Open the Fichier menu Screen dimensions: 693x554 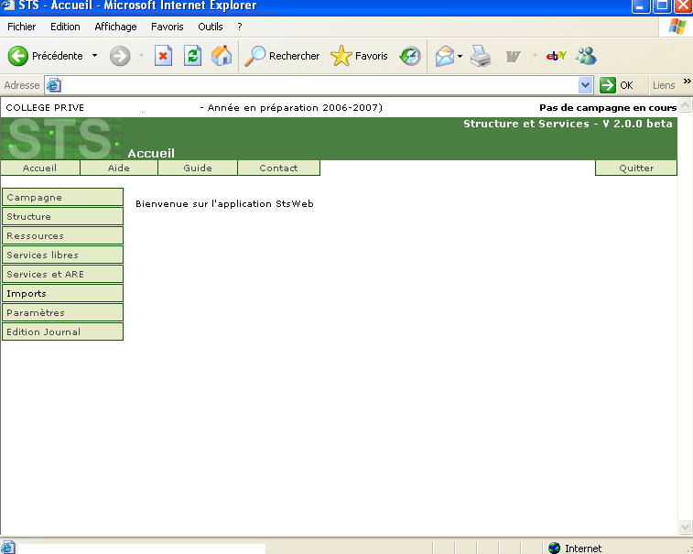click(21, 27)
